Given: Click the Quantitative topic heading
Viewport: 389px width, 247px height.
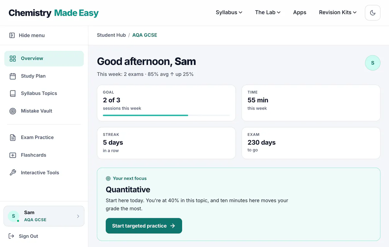Looking at the screenshot, I should tap(128, 189).
